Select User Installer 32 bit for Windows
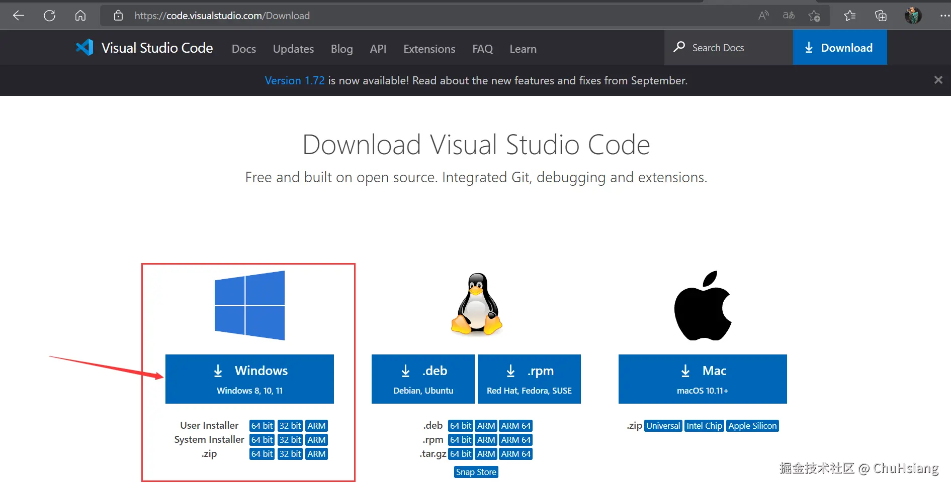 click(290, 426)
